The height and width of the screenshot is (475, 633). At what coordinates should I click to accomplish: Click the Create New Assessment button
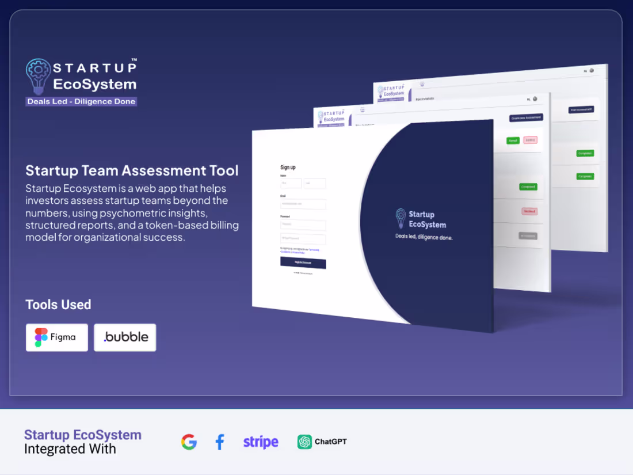coord(527,118)
